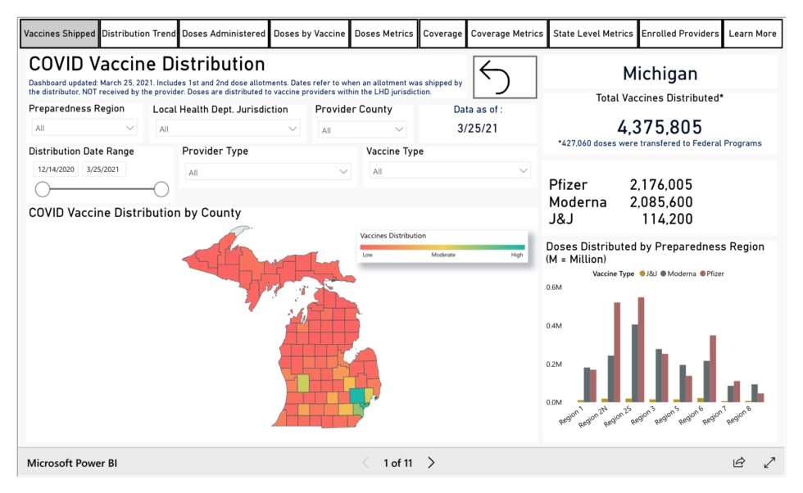The image size is (803, 493).
Task: Open the Enrolled Providers tab
Action: [680, 34]
